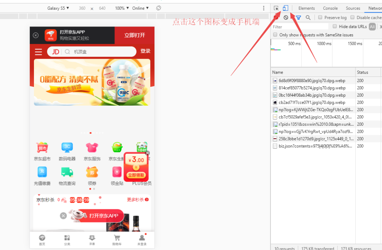Tap the 京东超市 category icon
Viewport: 382px width, 250px height.
(x=42, y=147)
